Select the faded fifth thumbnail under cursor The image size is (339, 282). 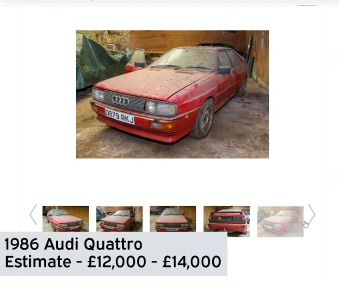tap(280, 221)
